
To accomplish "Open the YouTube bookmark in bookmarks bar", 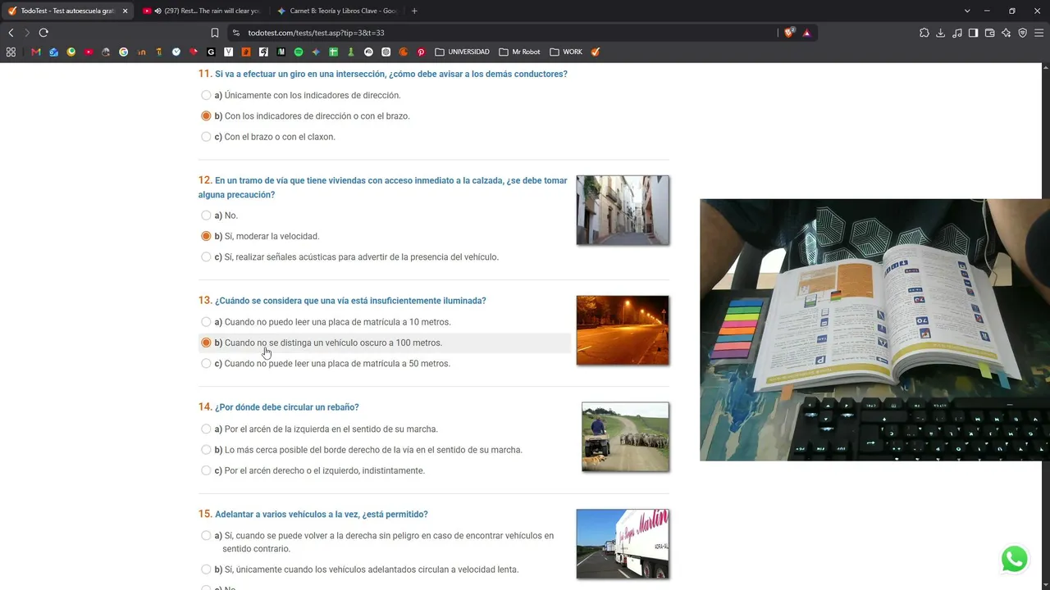I will click(89, 52).
